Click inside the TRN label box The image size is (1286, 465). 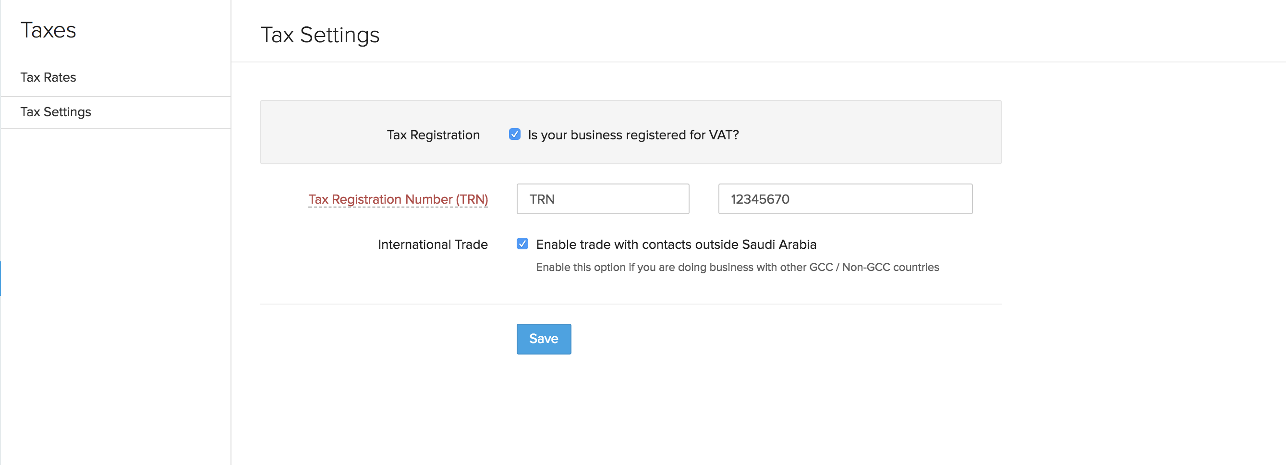(x=603, y=199)
